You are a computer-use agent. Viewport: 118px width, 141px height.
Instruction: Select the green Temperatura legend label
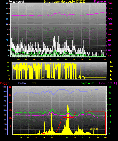(87, 83)
